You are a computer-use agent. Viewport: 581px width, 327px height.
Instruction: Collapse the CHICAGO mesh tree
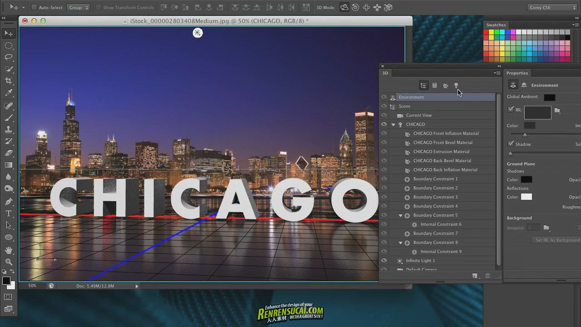tap(393, 124)
